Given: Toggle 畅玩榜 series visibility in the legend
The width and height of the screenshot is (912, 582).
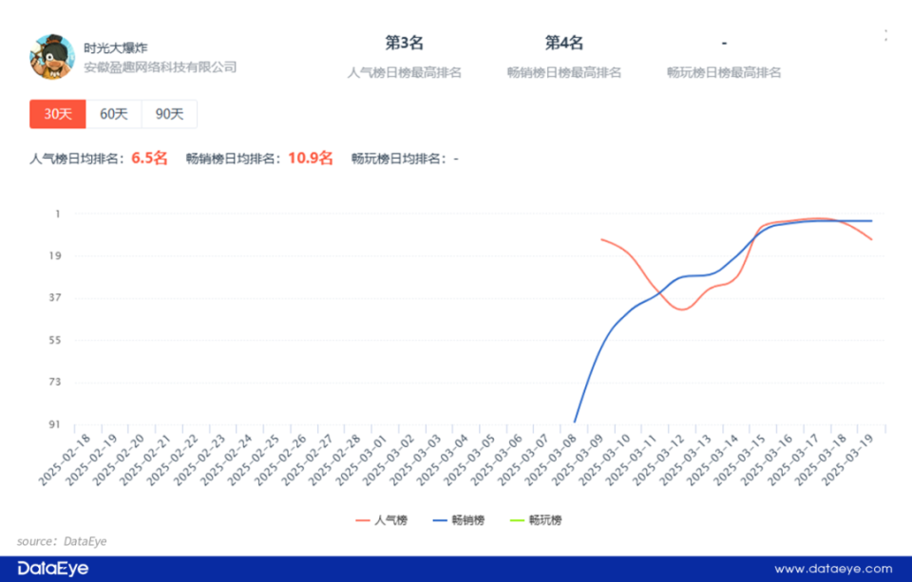Looking at the screenshot, I should [x=543, y=520].
